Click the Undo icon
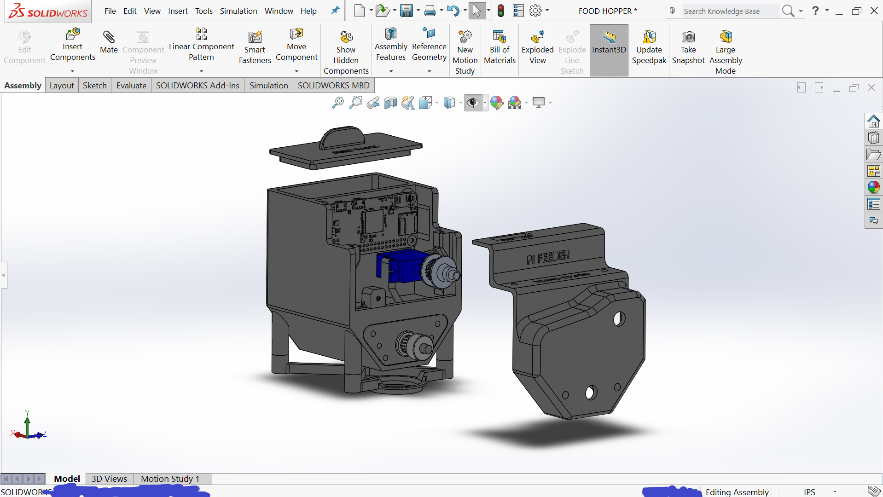 [453, 11]
